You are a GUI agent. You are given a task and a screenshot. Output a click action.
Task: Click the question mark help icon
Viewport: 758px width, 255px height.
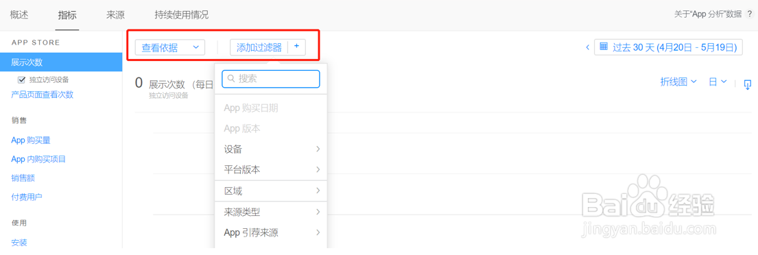749,14
